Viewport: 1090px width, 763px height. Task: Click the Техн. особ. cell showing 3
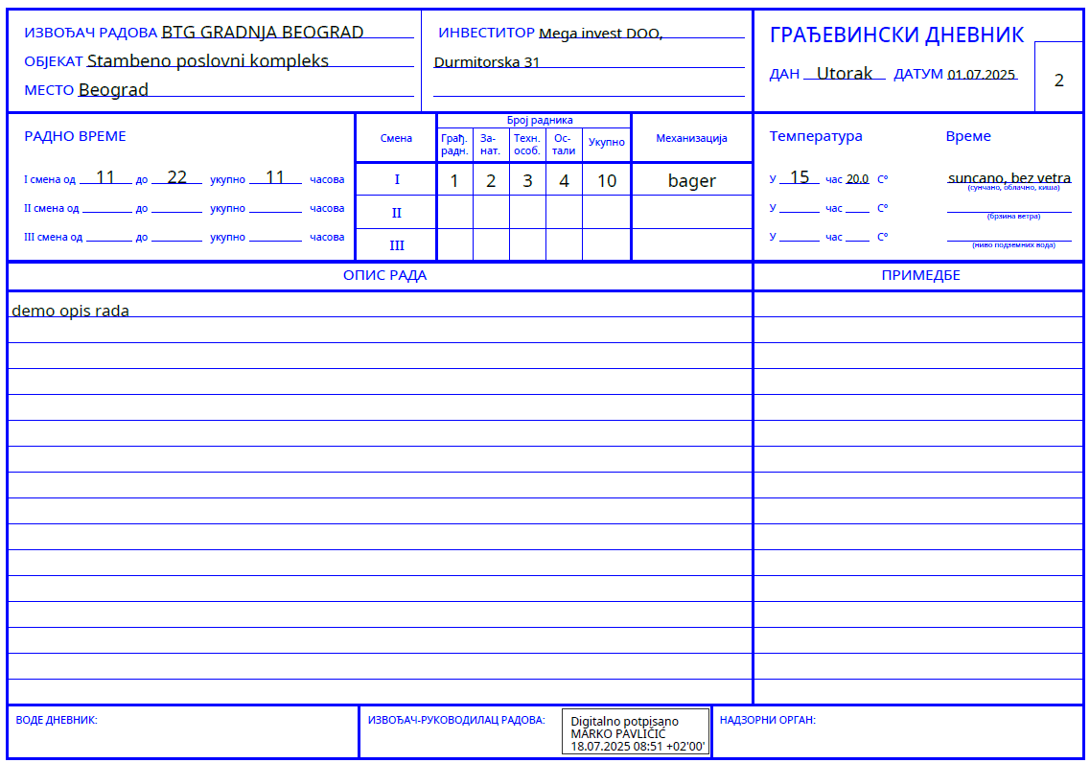(527, 180)
